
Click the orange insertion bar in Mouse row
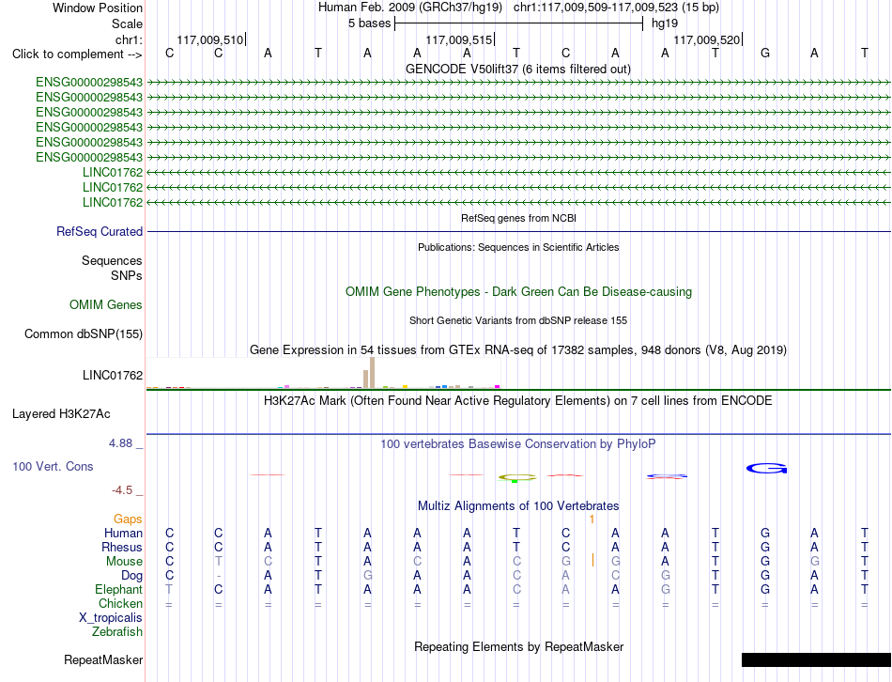coord(592,560)
